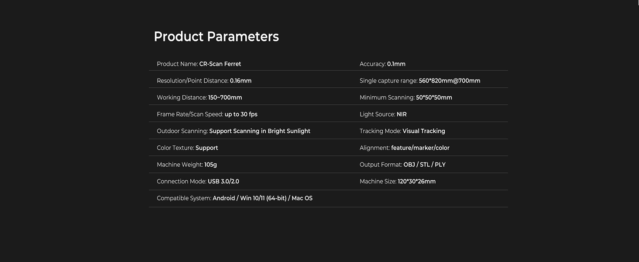The width and height of the screenshot is (639, 262).
Task: Click Support Scanning in Bright Sunlight text
Action: coord(260,131)
